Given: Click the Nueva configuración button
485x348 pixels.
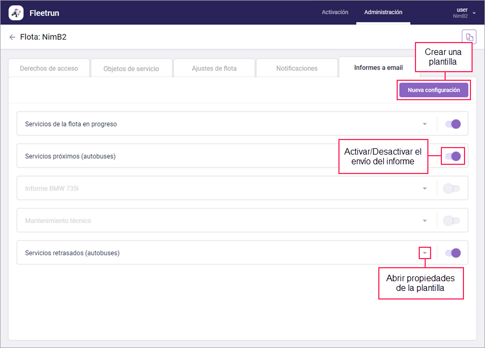Looking at the screenshot, I should [433, 90].
